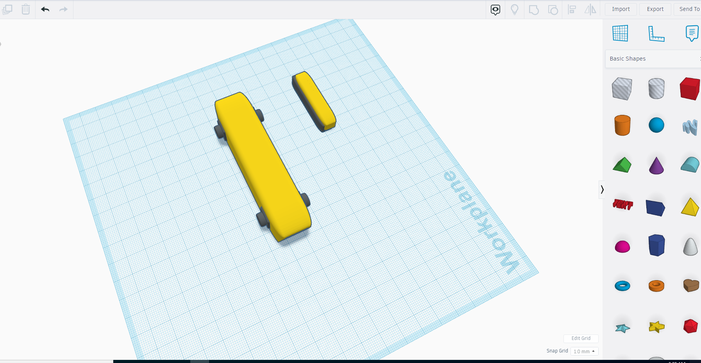
Task: Click the view all eye icon
Action: tap(495, 9)
